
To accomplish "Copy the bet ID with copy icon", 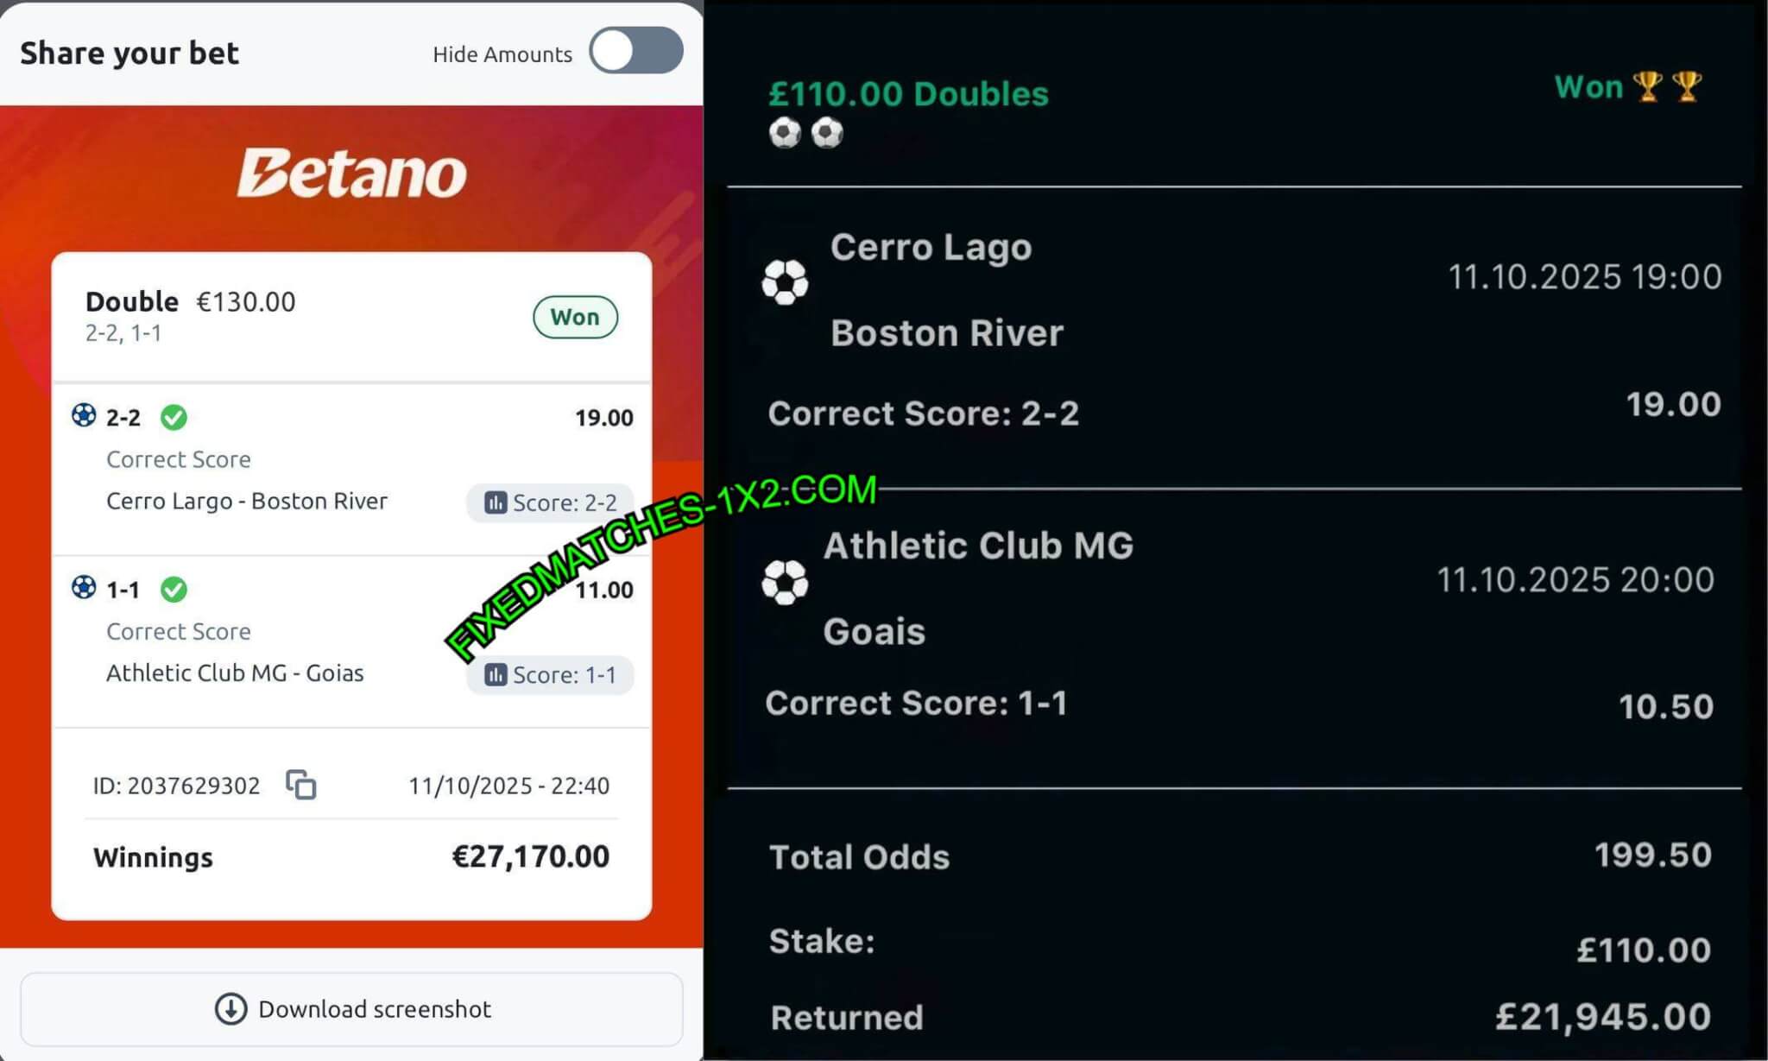I will point(301,785).
